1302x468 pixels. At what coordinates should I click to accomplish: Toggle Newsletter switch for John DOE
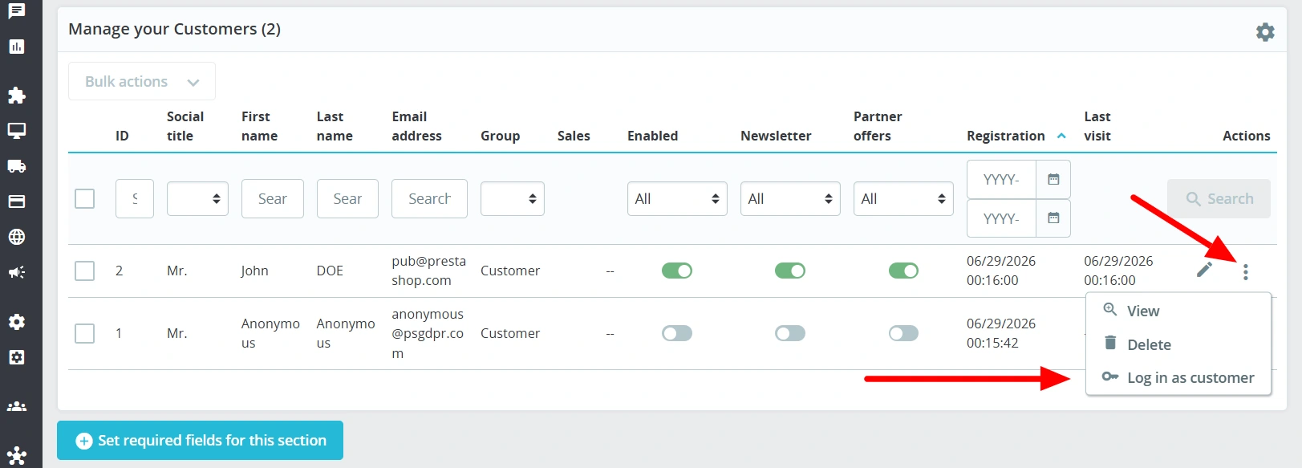[790, 271]
